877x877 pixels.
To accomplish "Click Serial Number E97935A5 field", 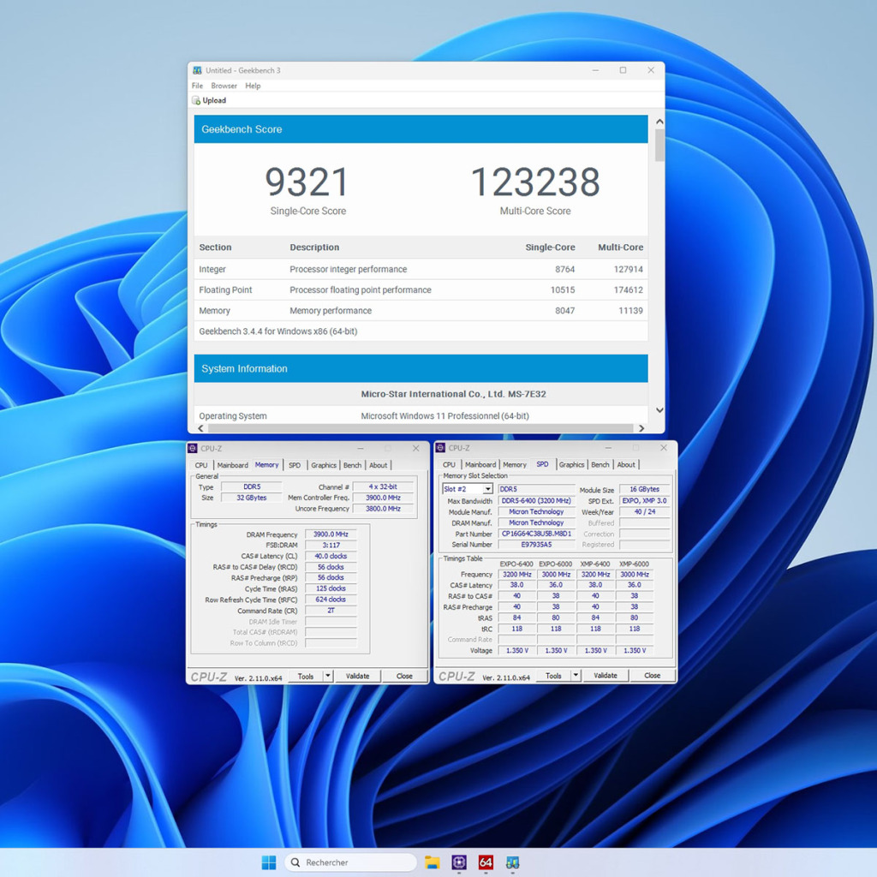I will coord(536,545).
